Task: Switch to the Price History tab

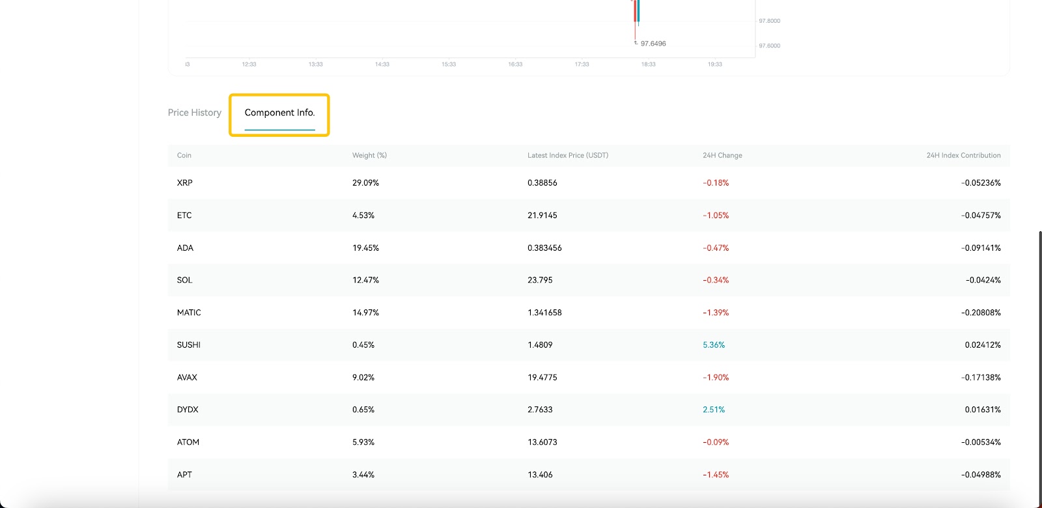Action: (195, 113)
